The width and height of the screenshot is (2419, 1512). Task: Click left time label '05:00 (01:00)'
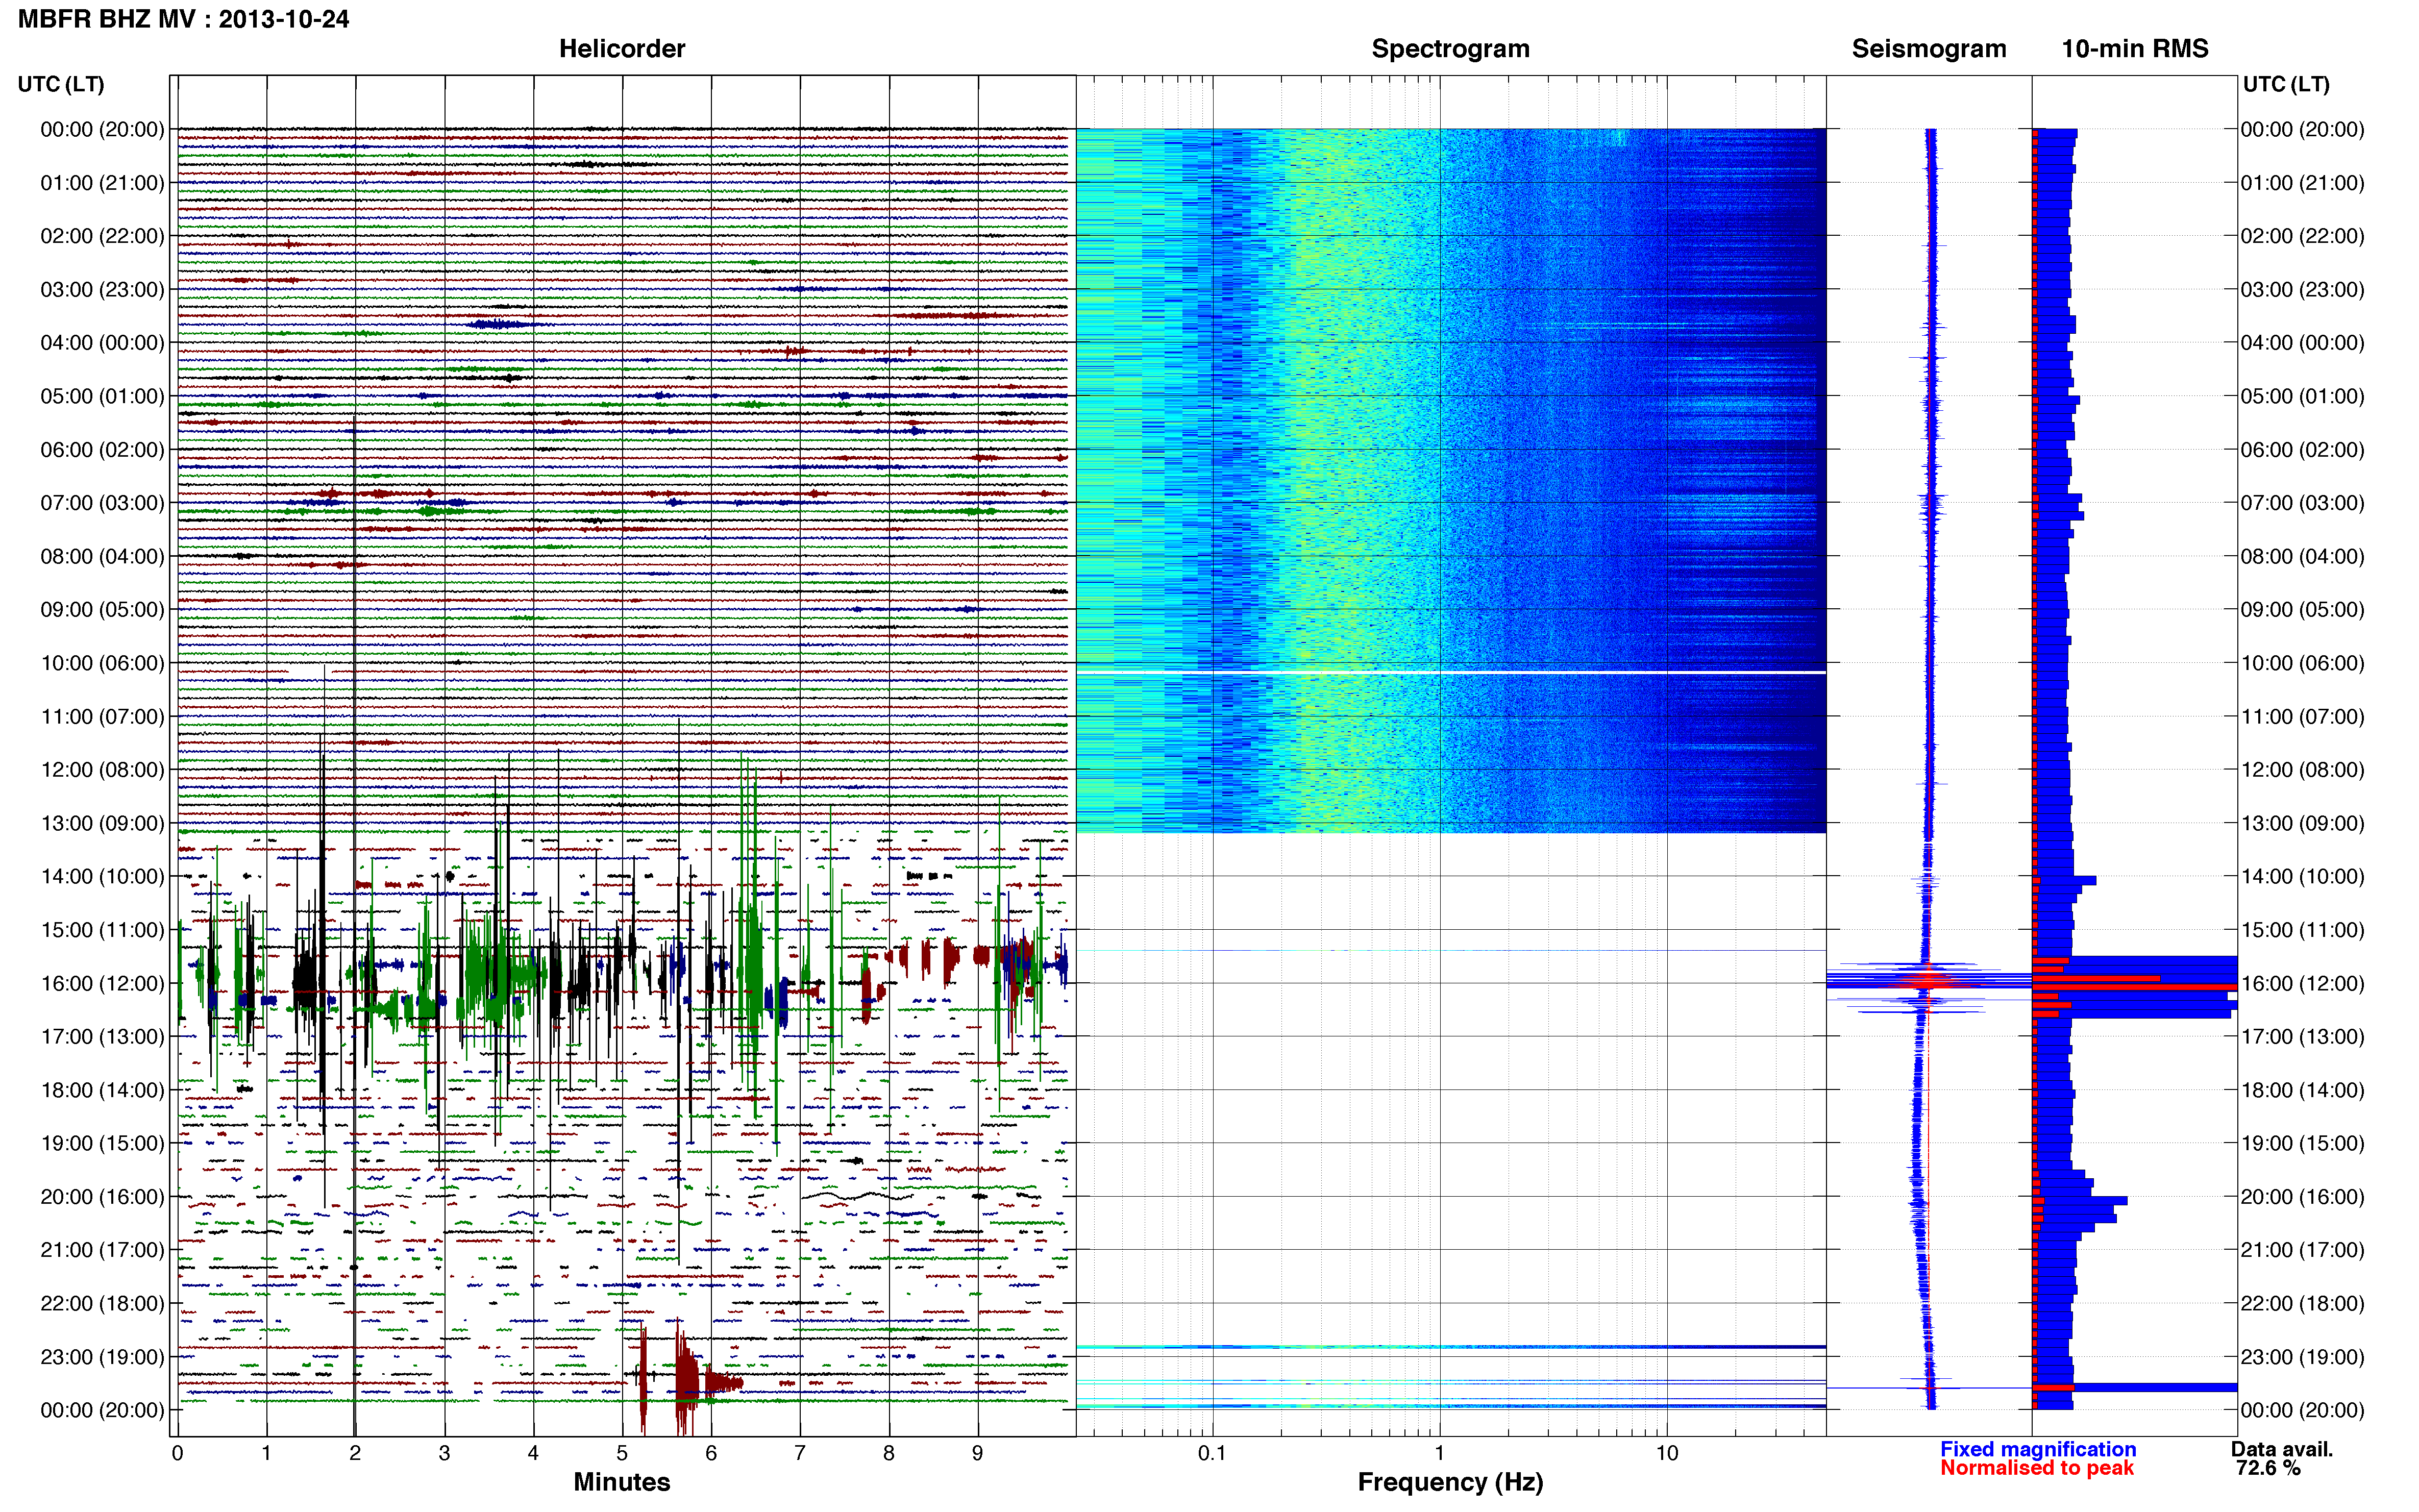[x=102, y=396]
